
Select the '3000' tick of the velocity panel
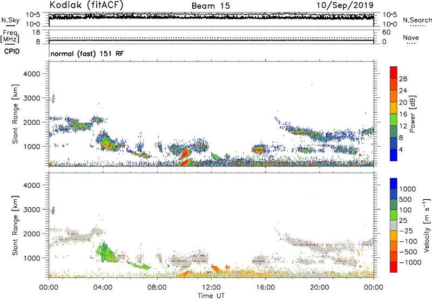(31, 209)
